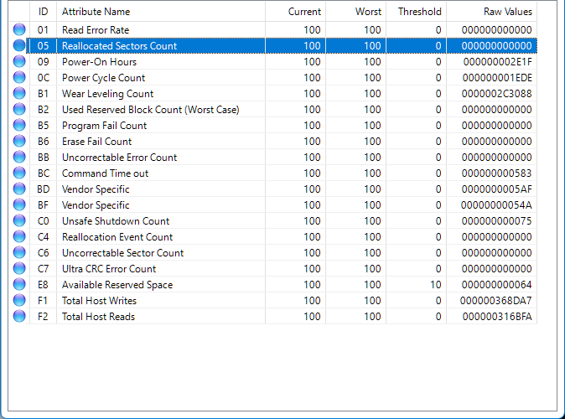Click the status orb next to Wear Leveling Count
The width and height of the screenshot is (565, 419).
coord(19,94)
